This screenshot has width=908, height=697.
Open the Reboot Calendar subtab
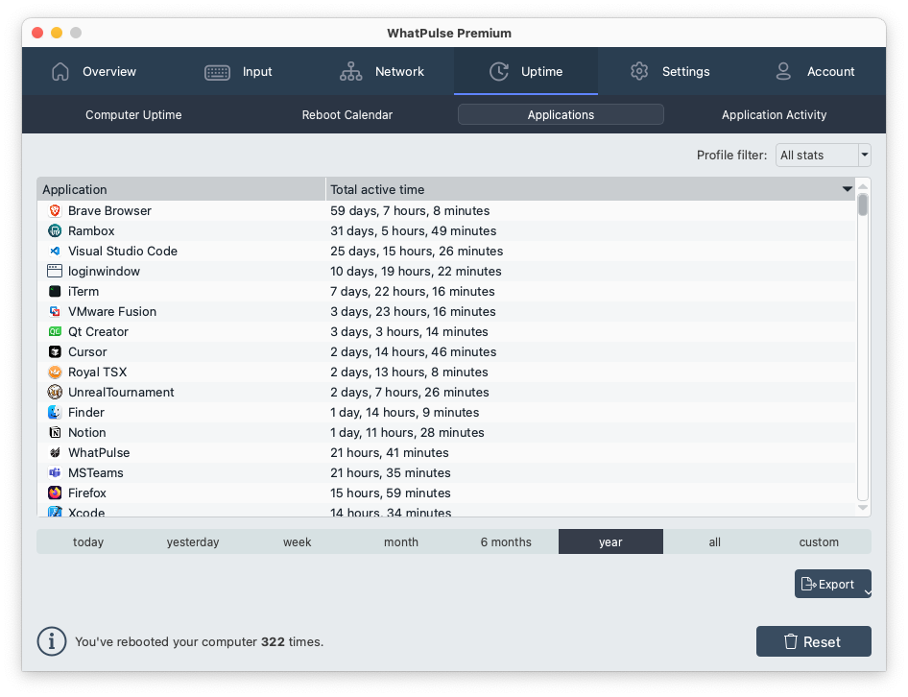pyautogui.click(x=347, y=114)
